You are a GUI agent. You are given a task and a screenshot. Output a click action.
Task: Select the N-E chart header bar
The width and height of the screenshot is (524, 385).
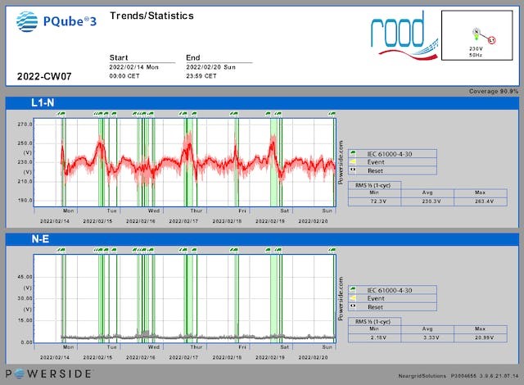click(x=262, y=239)
